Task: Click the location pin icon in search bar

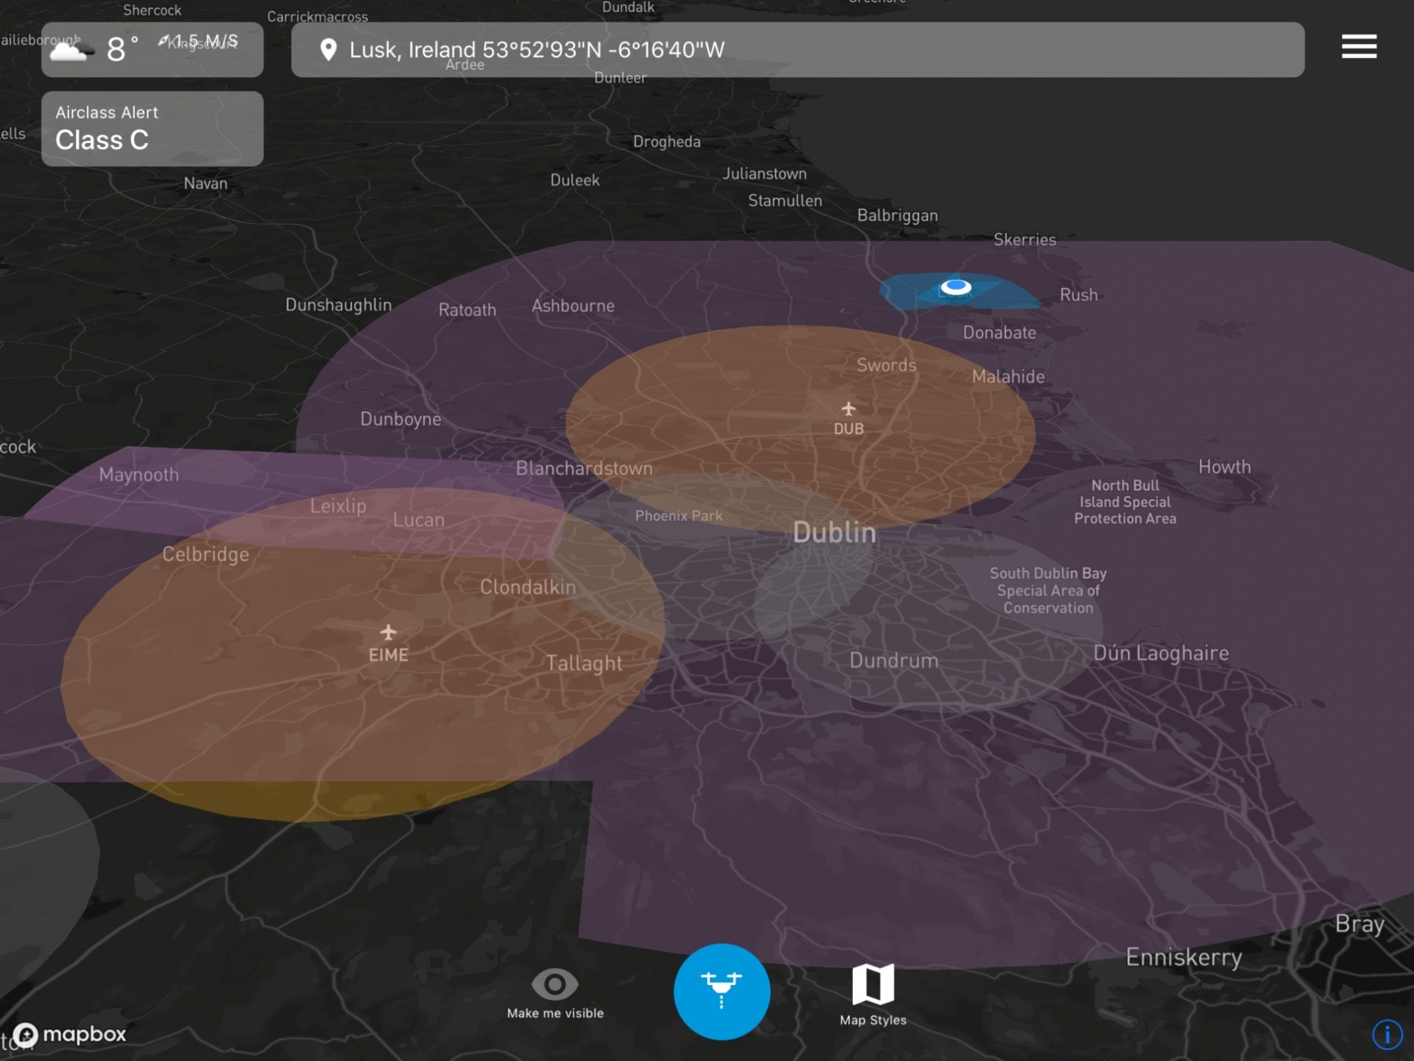Action: tap(328, 50)
